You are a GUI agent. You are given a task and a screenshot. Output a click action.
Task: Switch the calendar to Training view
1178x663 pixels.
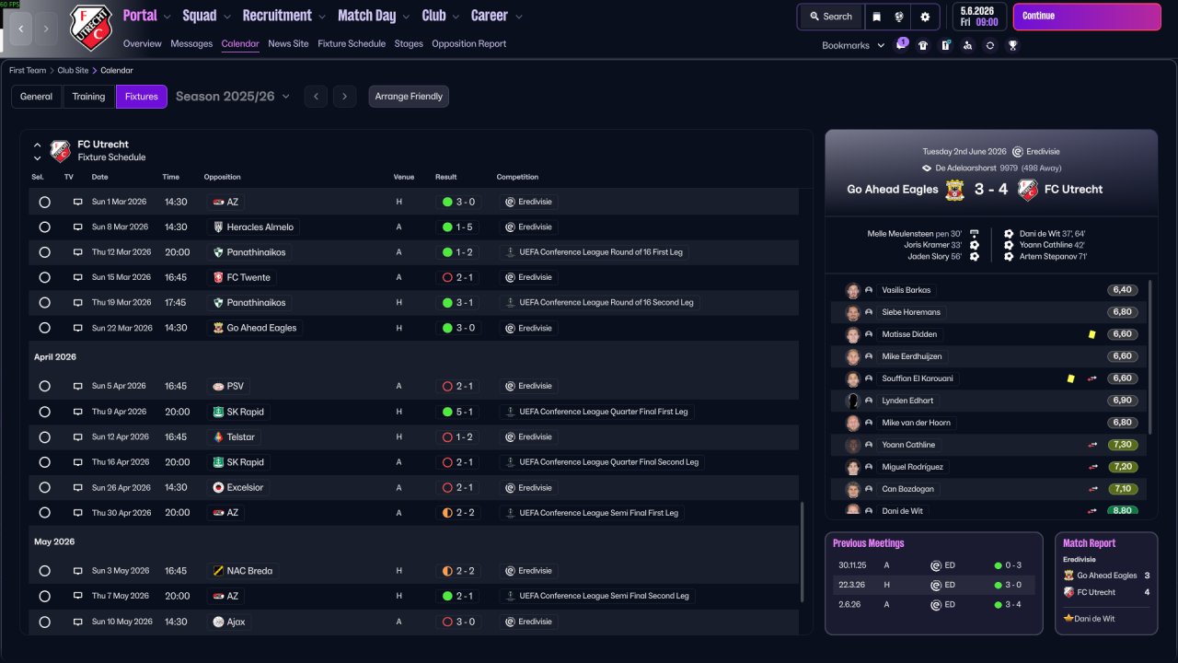pos(89,97)
